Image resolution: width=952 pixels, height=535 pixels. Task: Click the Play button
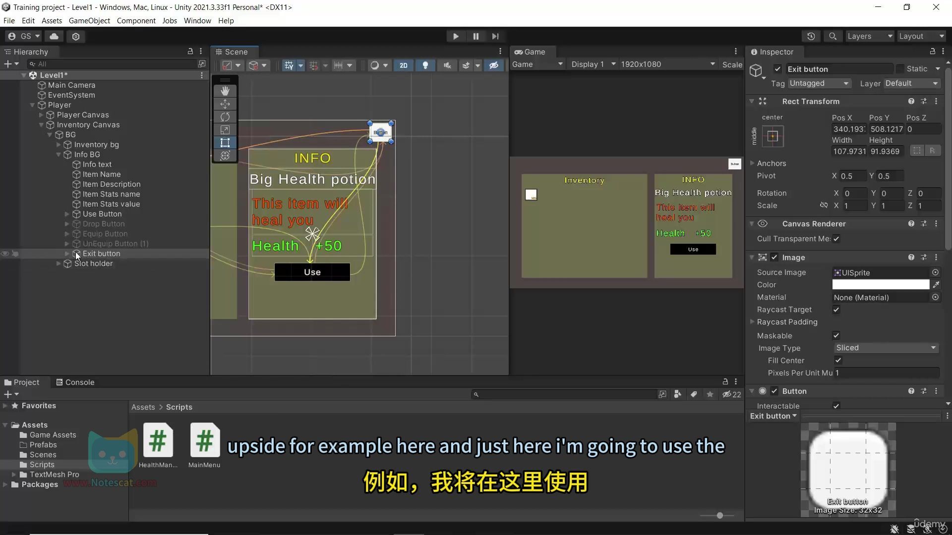456,36
